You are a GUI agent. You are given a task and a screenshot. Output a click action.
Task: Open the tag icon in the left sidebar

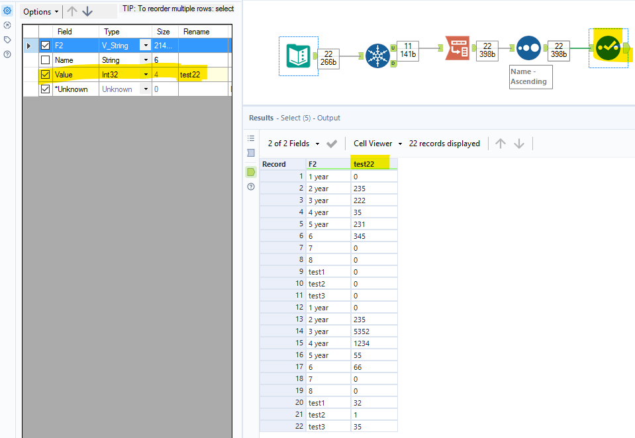point(7,39)
